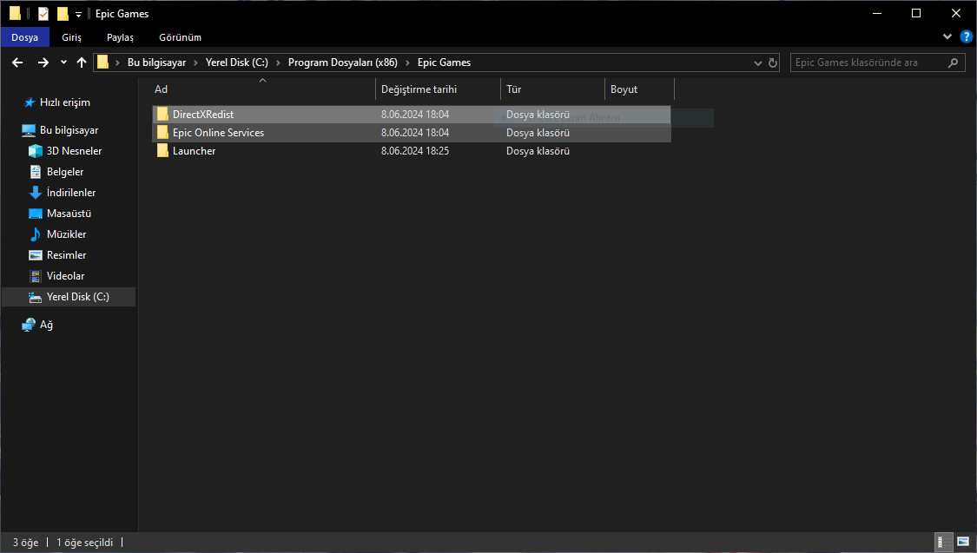Select the DirectXRedist folder name

(203, 114)
